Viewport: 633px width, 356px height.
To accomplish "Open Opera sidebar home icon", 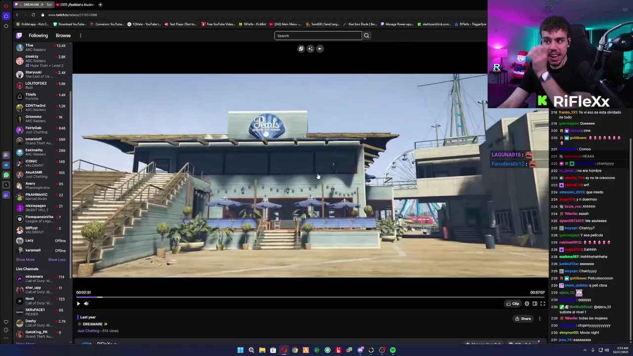I will (x=6, y=16).
